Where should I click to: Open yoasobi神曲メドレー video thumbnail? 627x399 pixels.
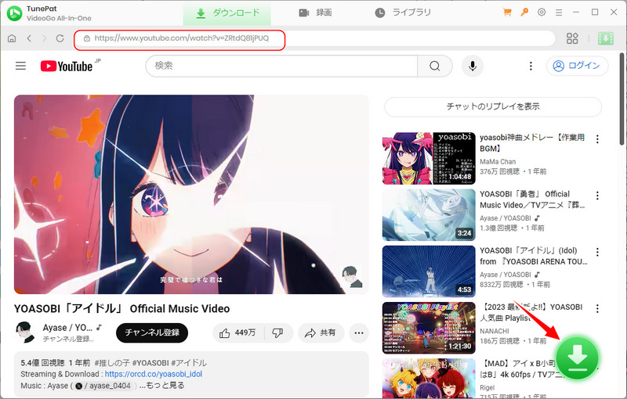coord(429,158)
